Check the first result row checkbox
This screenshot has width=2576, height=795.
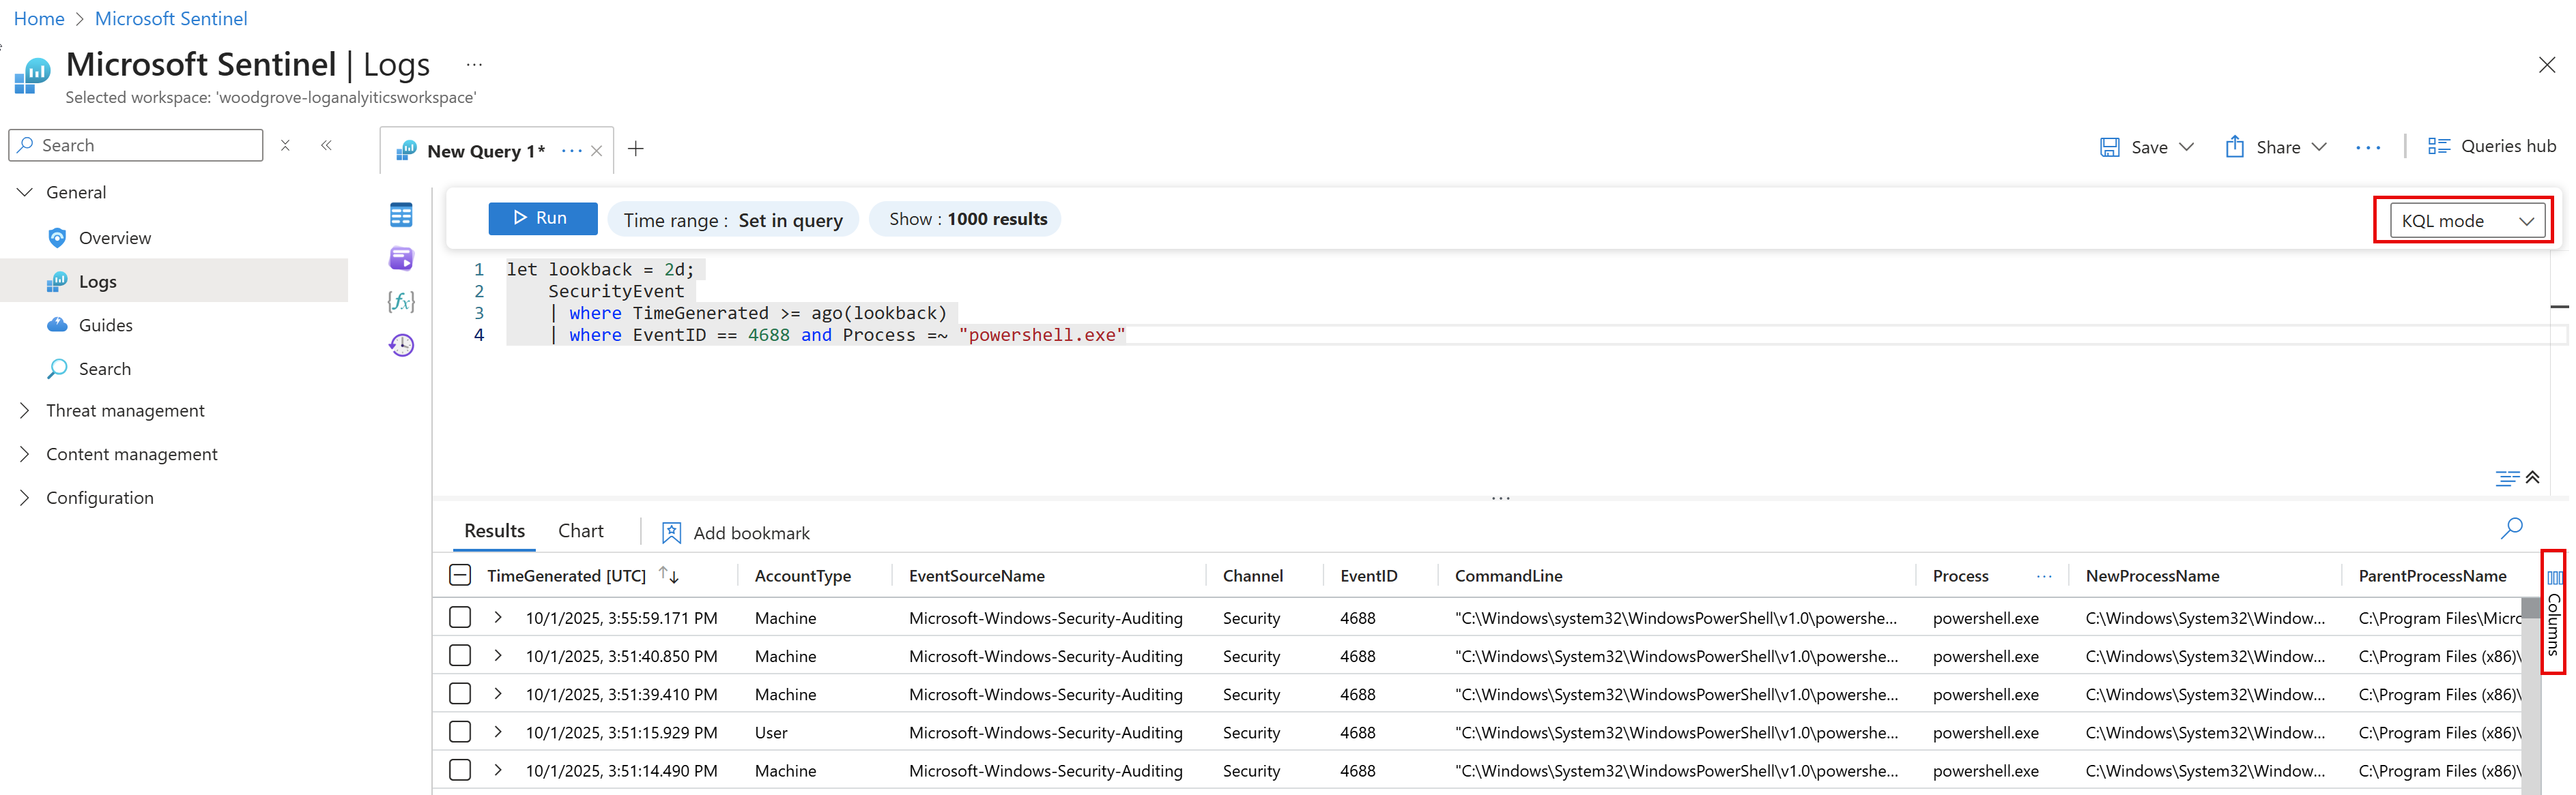(460, 617)
